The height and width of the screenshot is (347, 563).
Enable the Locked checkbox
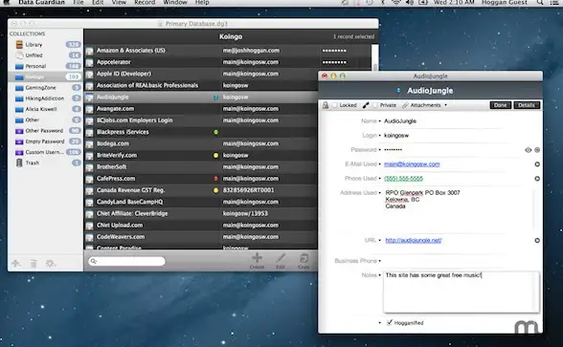335,105
